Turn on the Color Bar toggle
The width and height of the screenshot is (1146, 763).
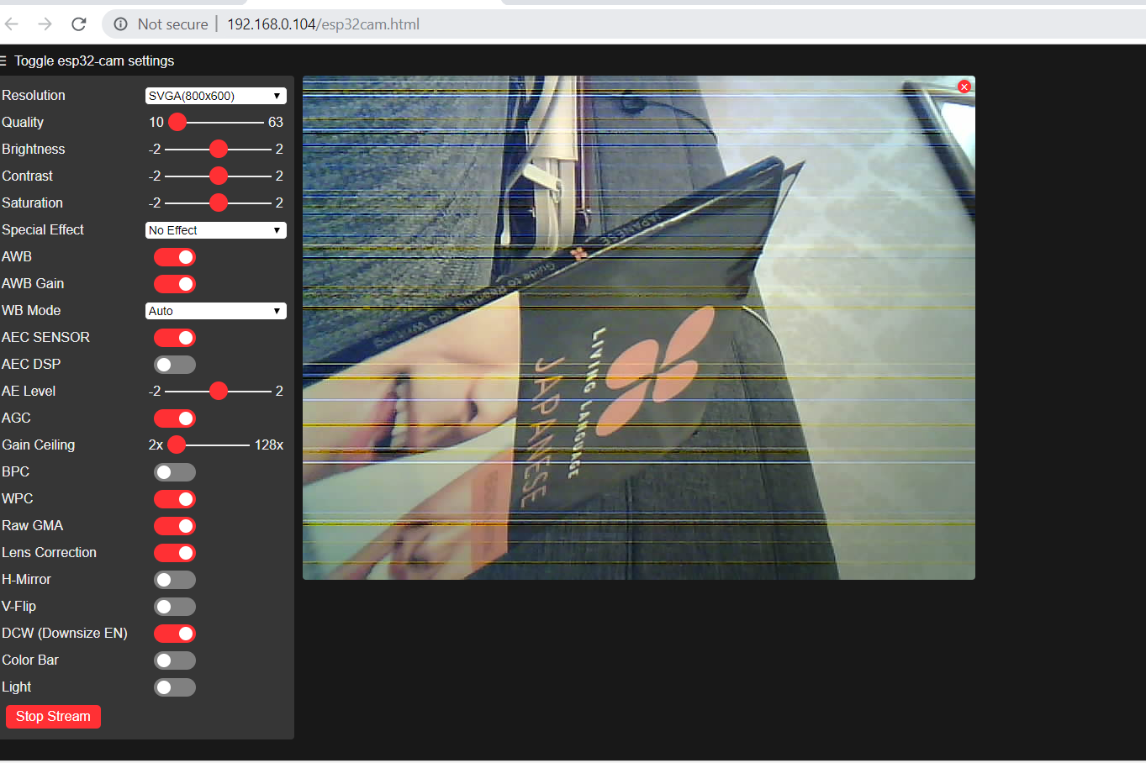pyautogui.click(x=175, y=660)
